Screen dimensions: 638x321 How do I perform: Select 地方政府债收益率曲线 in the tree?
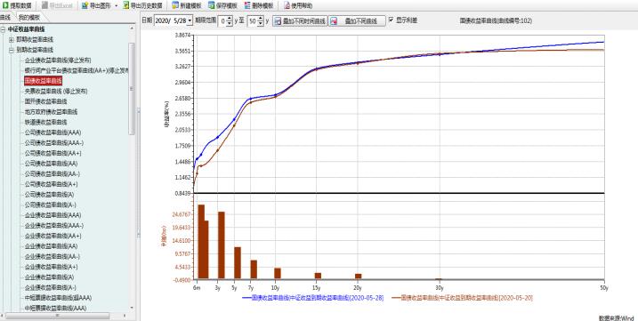click(x=51, y=111)
